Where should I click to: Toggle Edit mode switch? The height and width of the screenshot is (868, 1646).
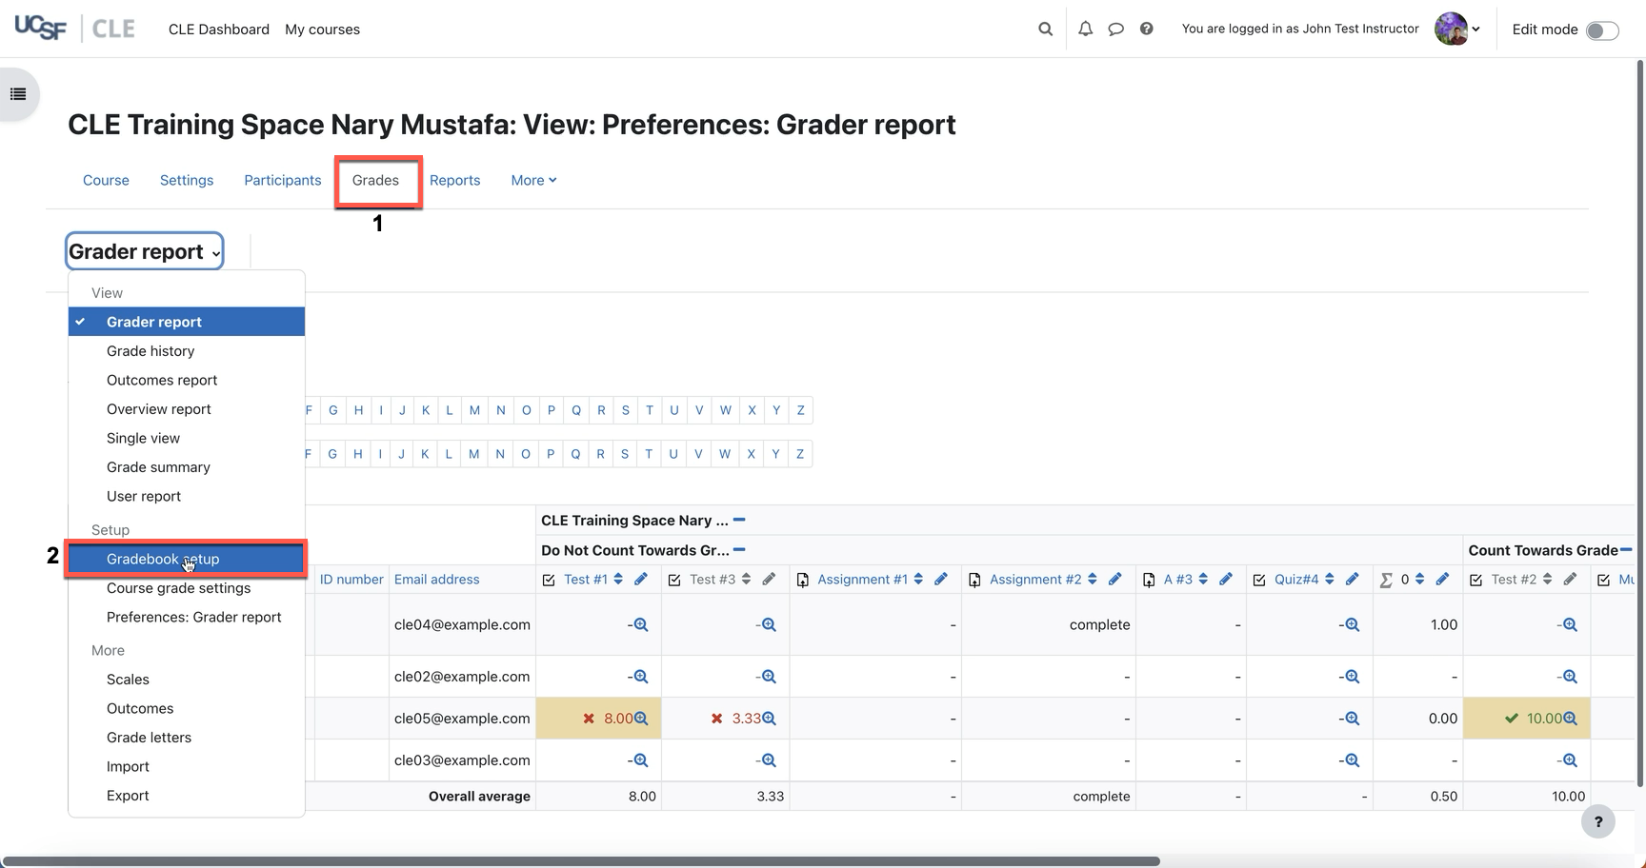click(1602, 30)
